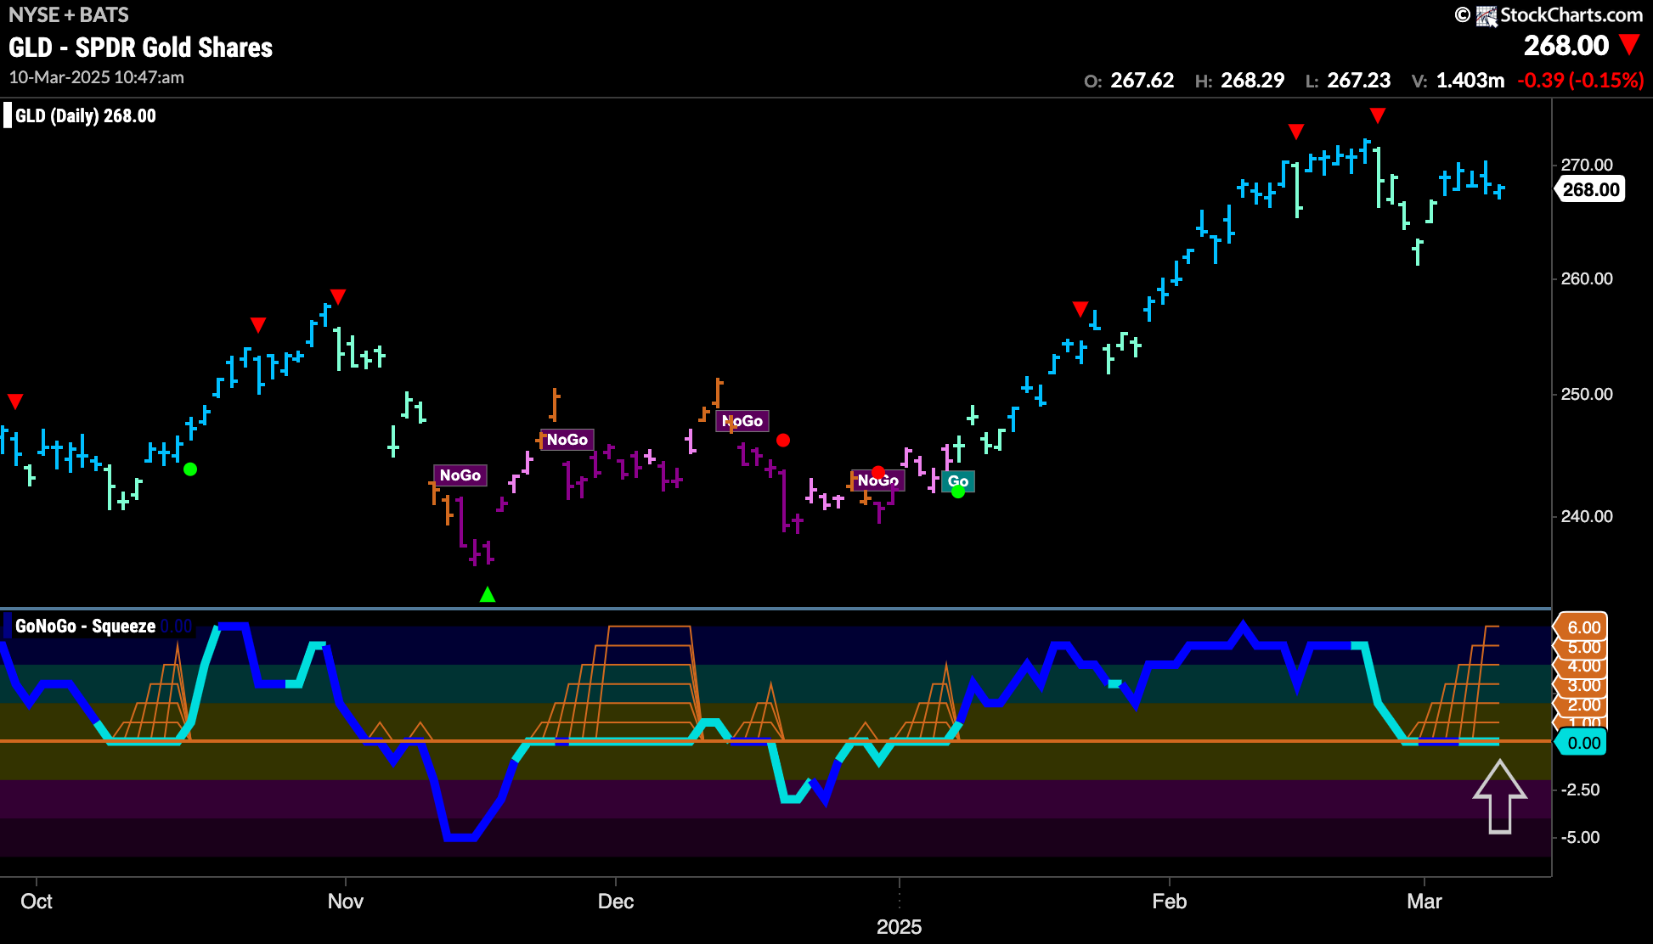The width and height of the screenshot is (1653, 944).
Task: Click the green circle beneath the Go label
Action: (x=958, y=492)
